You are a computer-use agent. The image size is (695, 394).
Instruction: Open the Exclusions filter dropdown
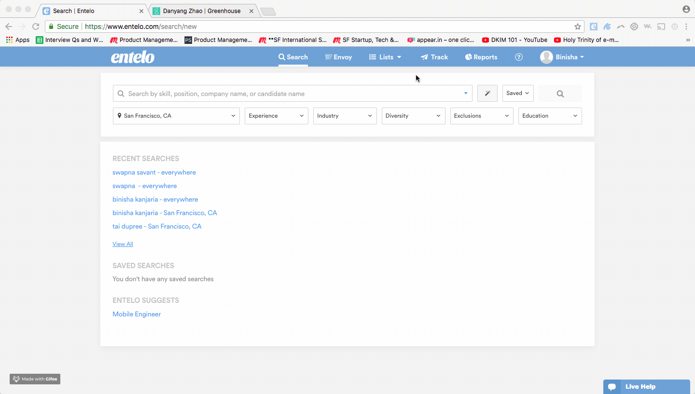click(x=482, y=116)
